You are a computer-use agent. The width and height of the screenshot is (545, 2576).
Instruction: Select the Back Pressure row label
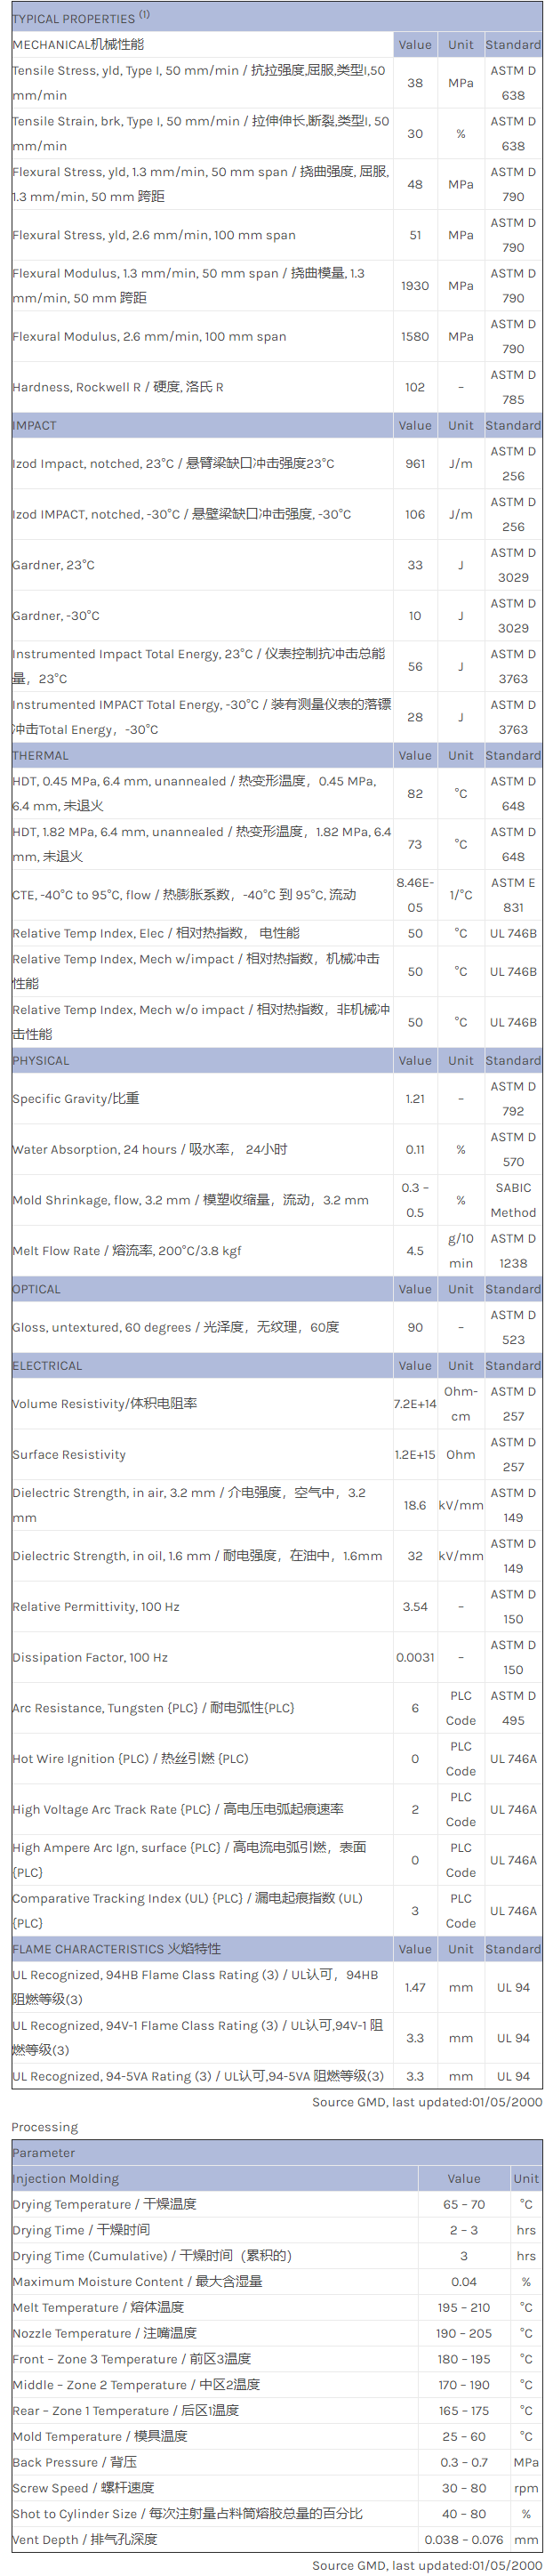coord(75,2462)
